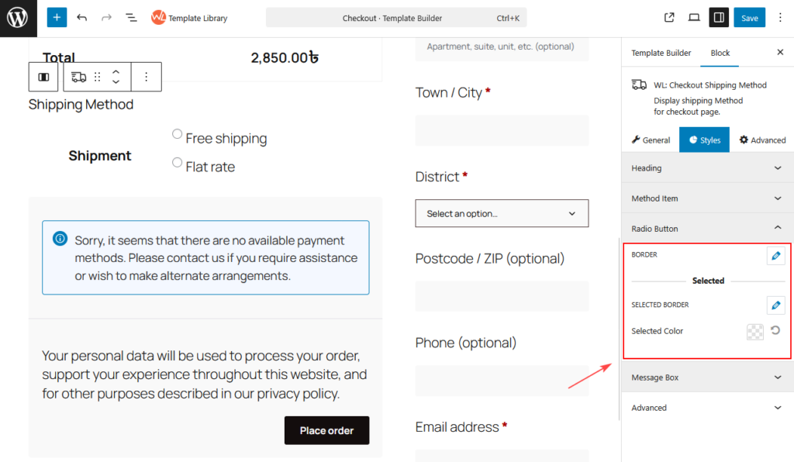Image resolution: width=794 pixels, height=462 pixels.
Task: Reset the Selected Color
Action: (x=775, y=331)
